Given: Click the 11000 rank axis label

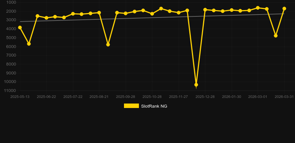Looking at the screenshot, I should (x=10, y=90).
